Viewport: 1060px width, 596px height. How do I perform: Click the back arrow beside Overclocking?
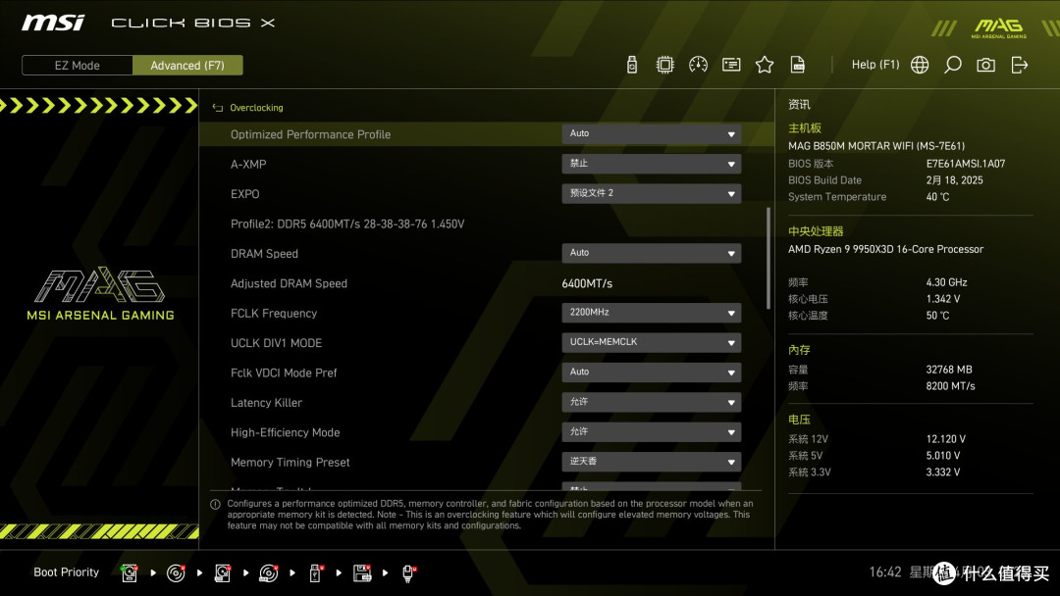tap(218, 108)
